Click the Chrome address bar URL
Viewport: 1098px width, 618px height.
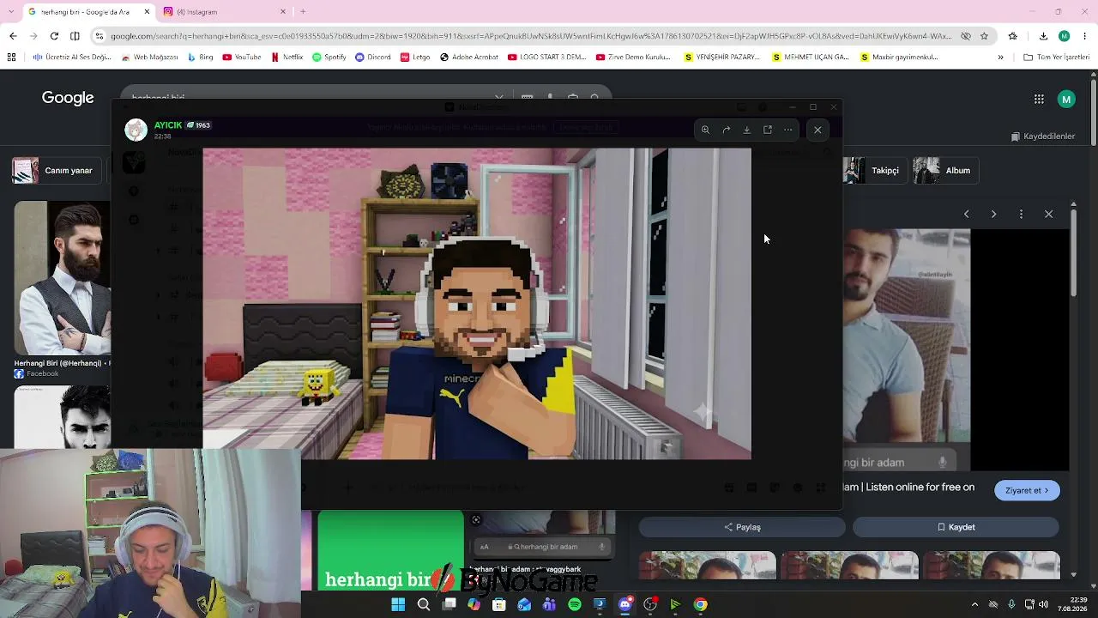click(x=530, y=36)
